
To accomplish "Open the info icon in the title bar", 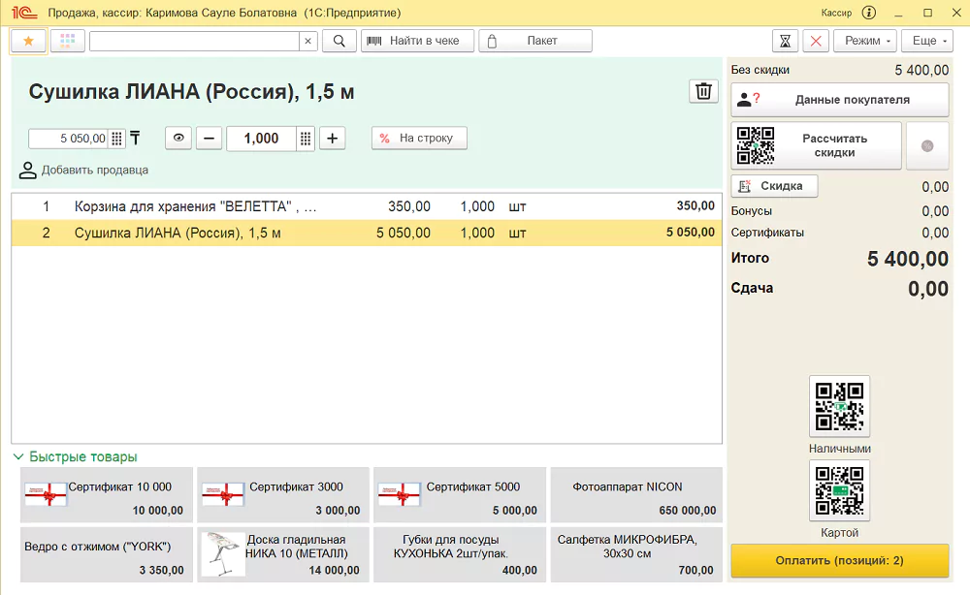I will click(869, 13).
